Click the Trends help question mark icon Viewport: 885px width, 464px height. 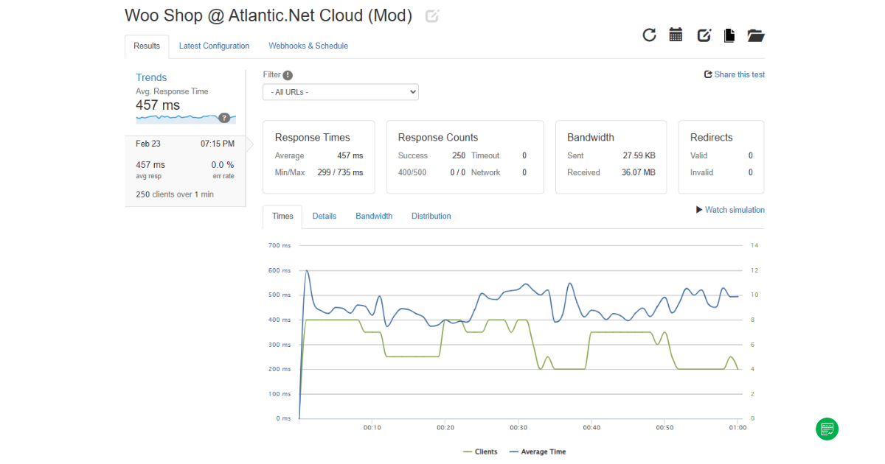[x=224, y=118]
